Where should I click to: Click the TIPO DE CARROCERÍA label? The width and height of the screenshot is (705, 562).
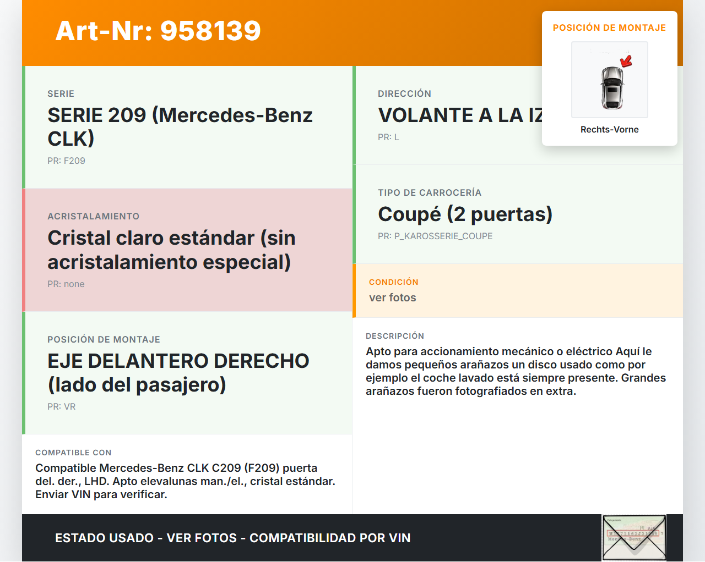pyautogui.click(x=430, y=192)
